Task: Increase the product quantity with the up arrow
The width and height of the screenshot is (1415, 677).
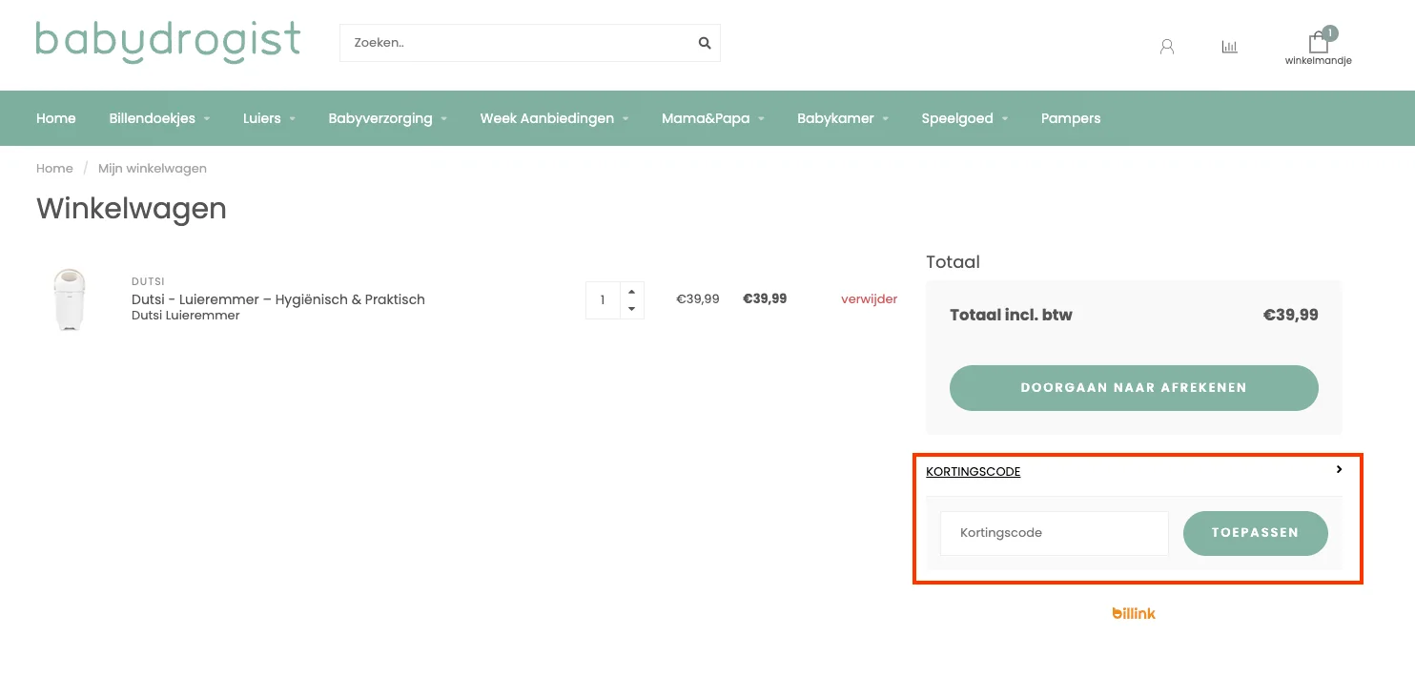Action: pyautogui.click(x=631, y=289)
